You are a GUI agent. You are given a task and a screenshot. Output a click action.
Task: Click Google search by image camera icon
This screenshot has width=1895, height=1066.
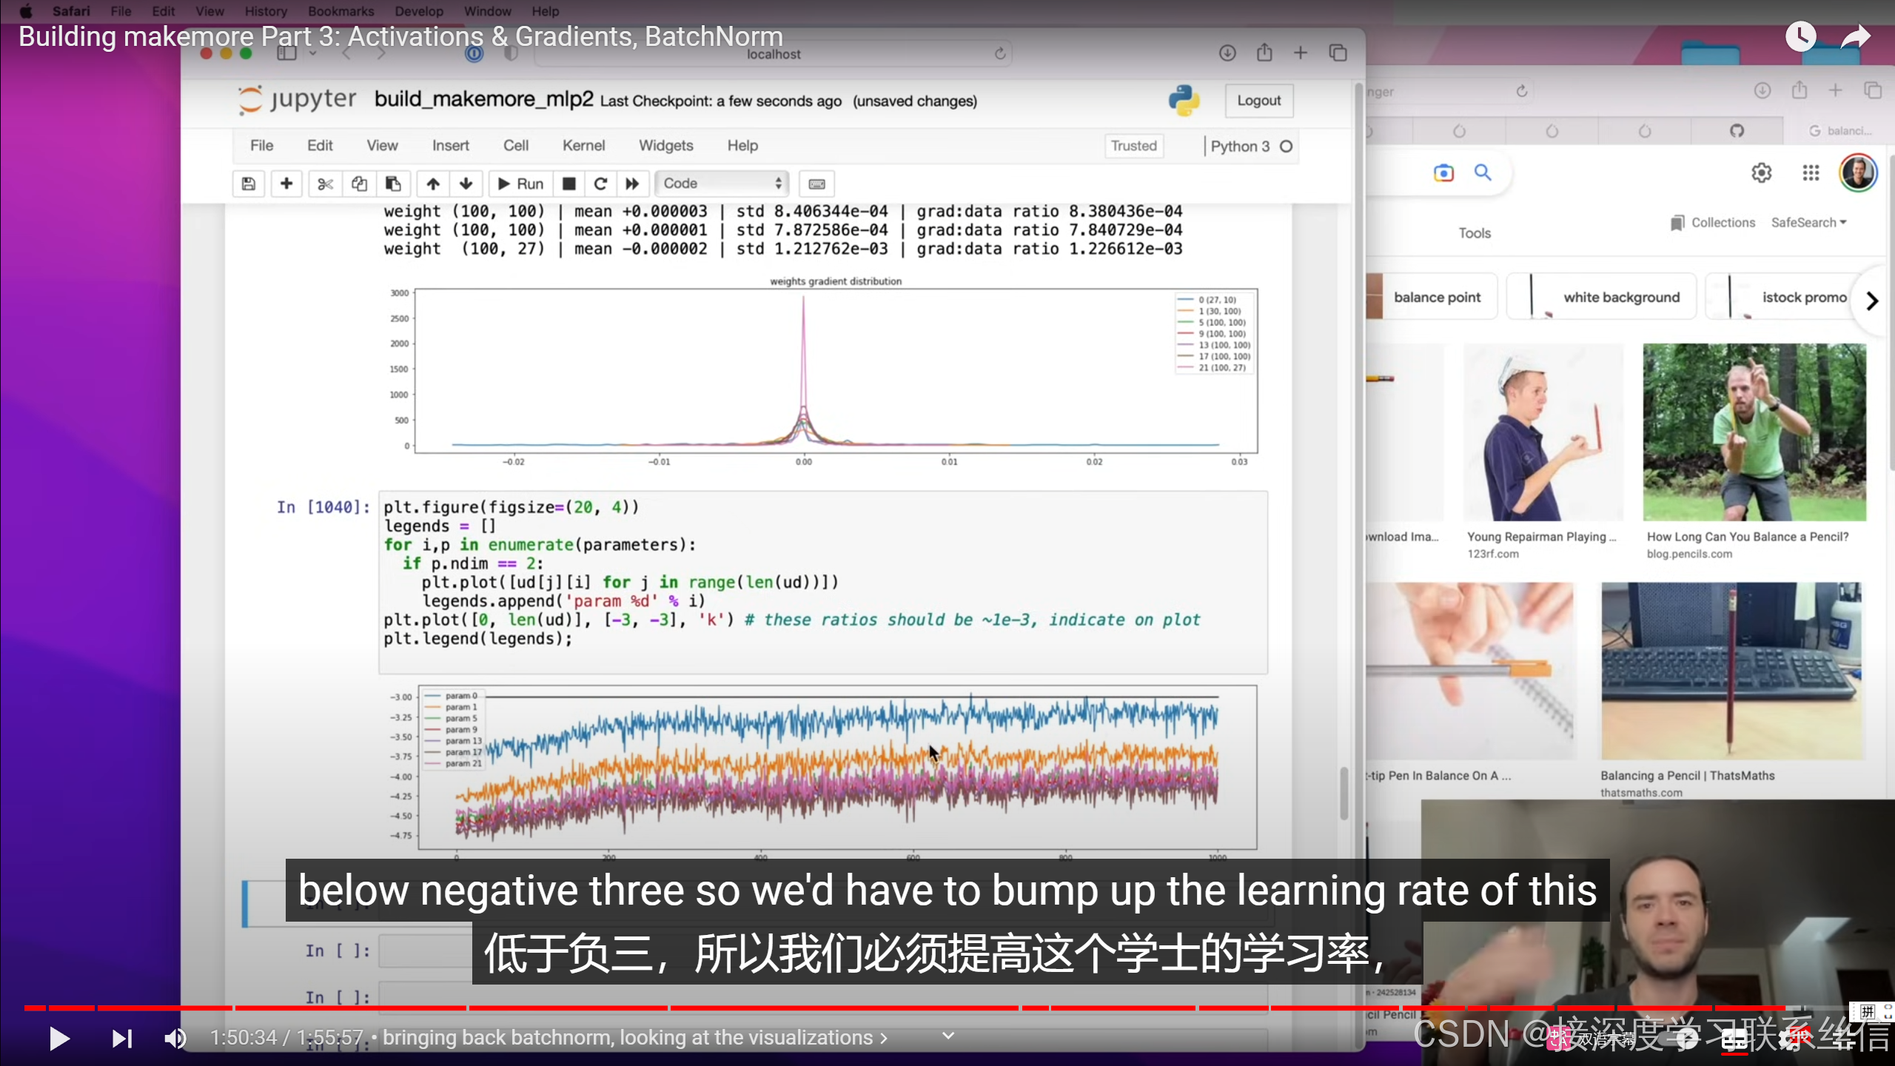[1443, 172]
